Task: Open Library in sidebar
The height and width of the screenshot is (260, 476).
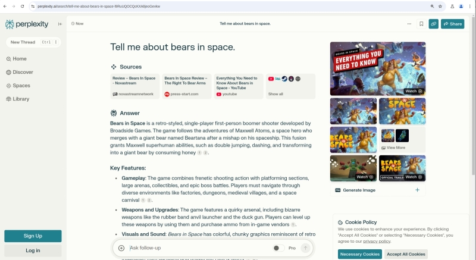Action: 18,99
